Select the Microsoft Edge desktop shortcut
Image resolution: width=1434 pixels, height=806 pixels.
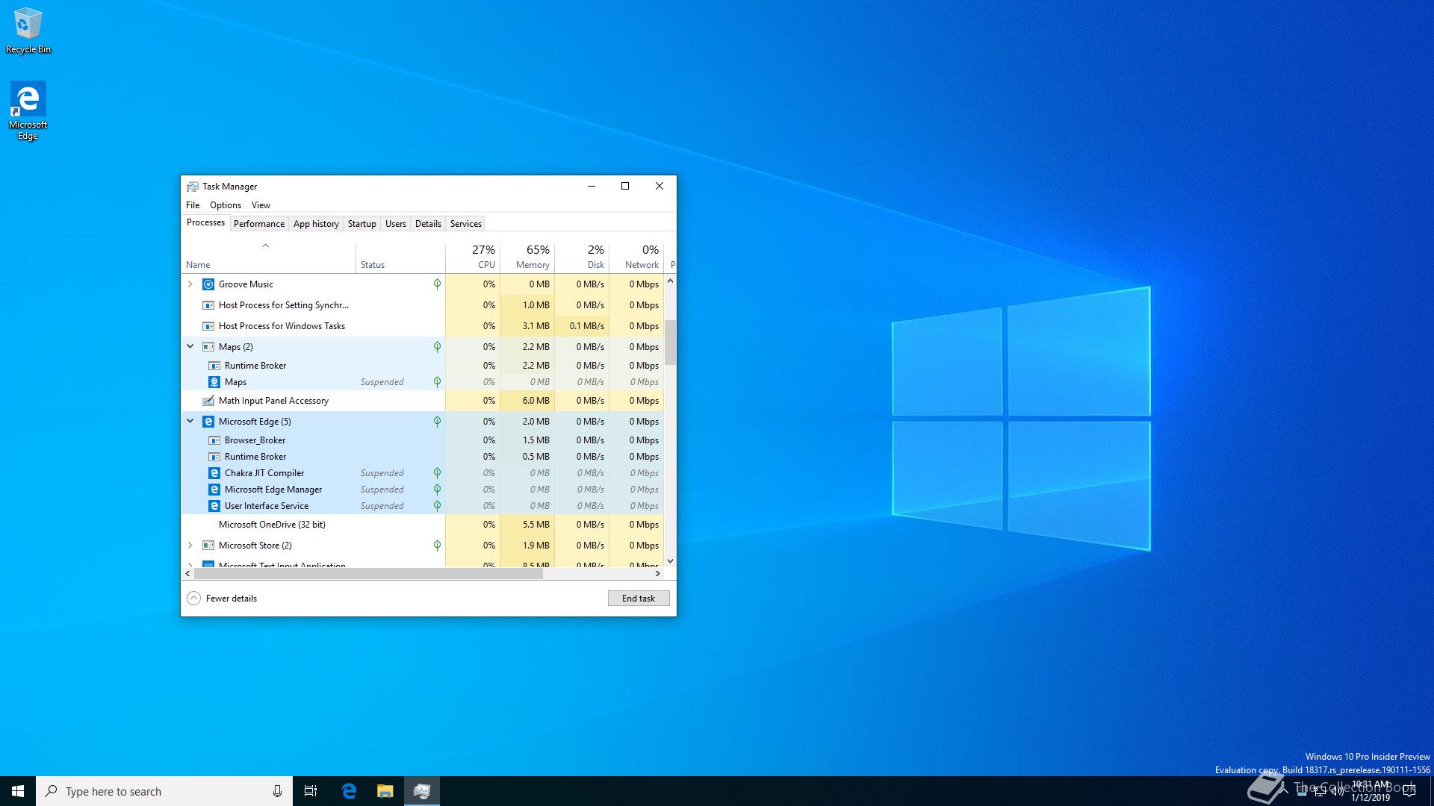(28, 110)
